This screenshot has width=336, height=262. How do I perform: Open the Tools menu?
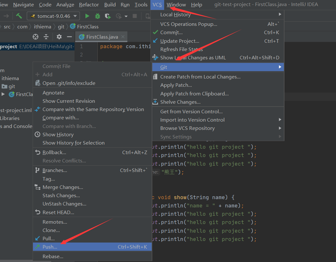pyautogui.click(x=141, y=5)
